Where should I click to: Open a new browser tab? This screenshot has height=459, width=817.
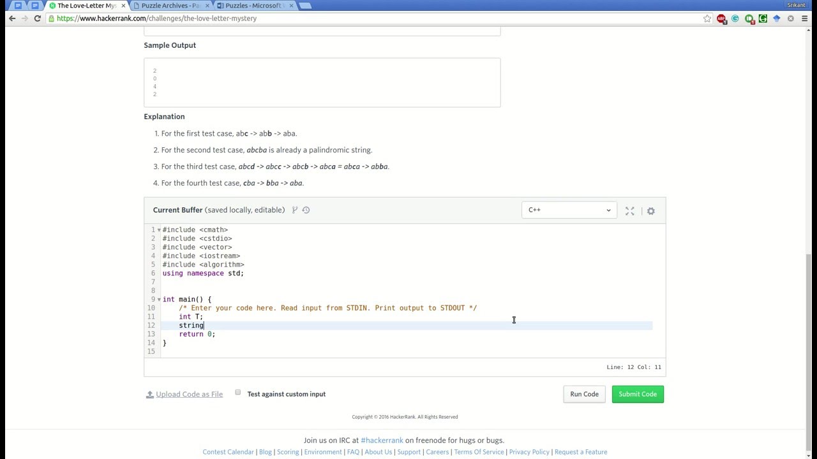(305, 6)
